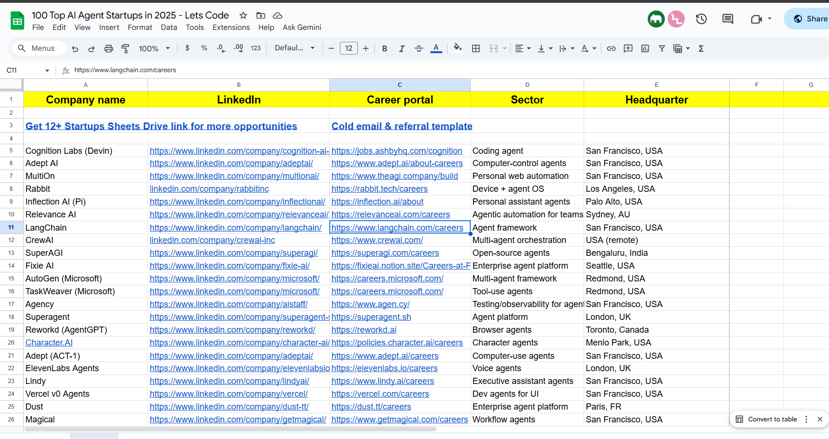This screenshot has height=439, width=829.
Task: Click the merge cells icon
Action: [494, 48]
